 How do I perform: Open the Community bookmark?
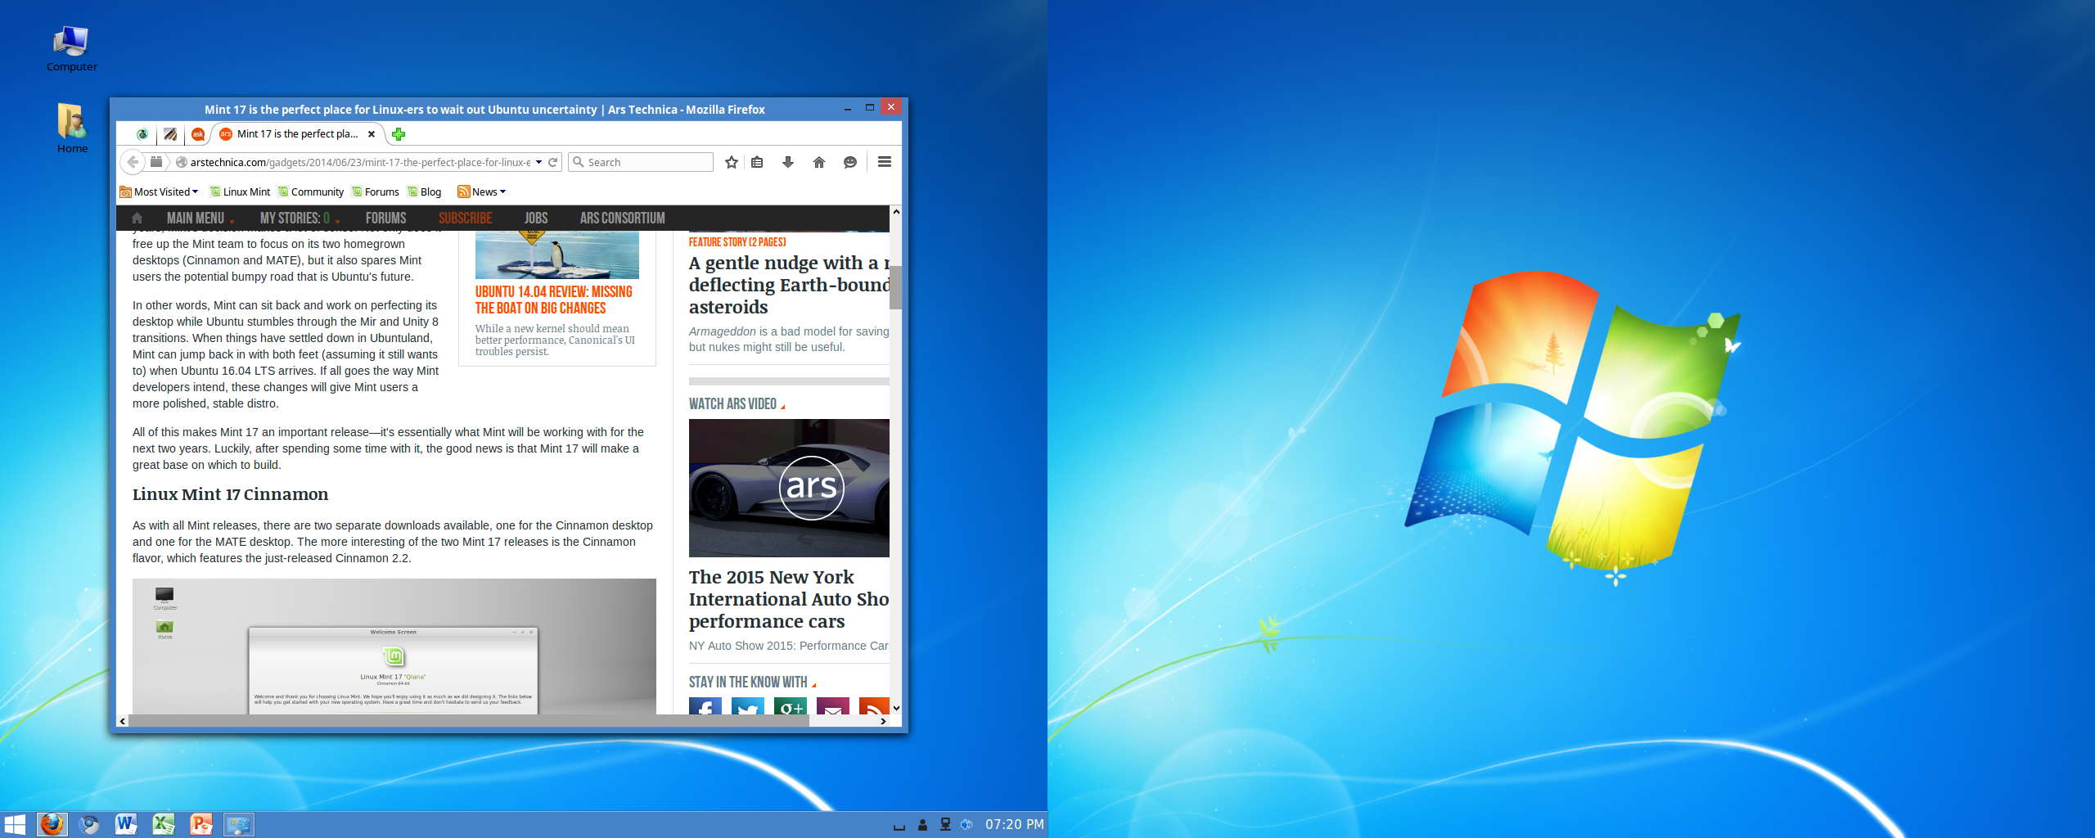click(311, 191)
